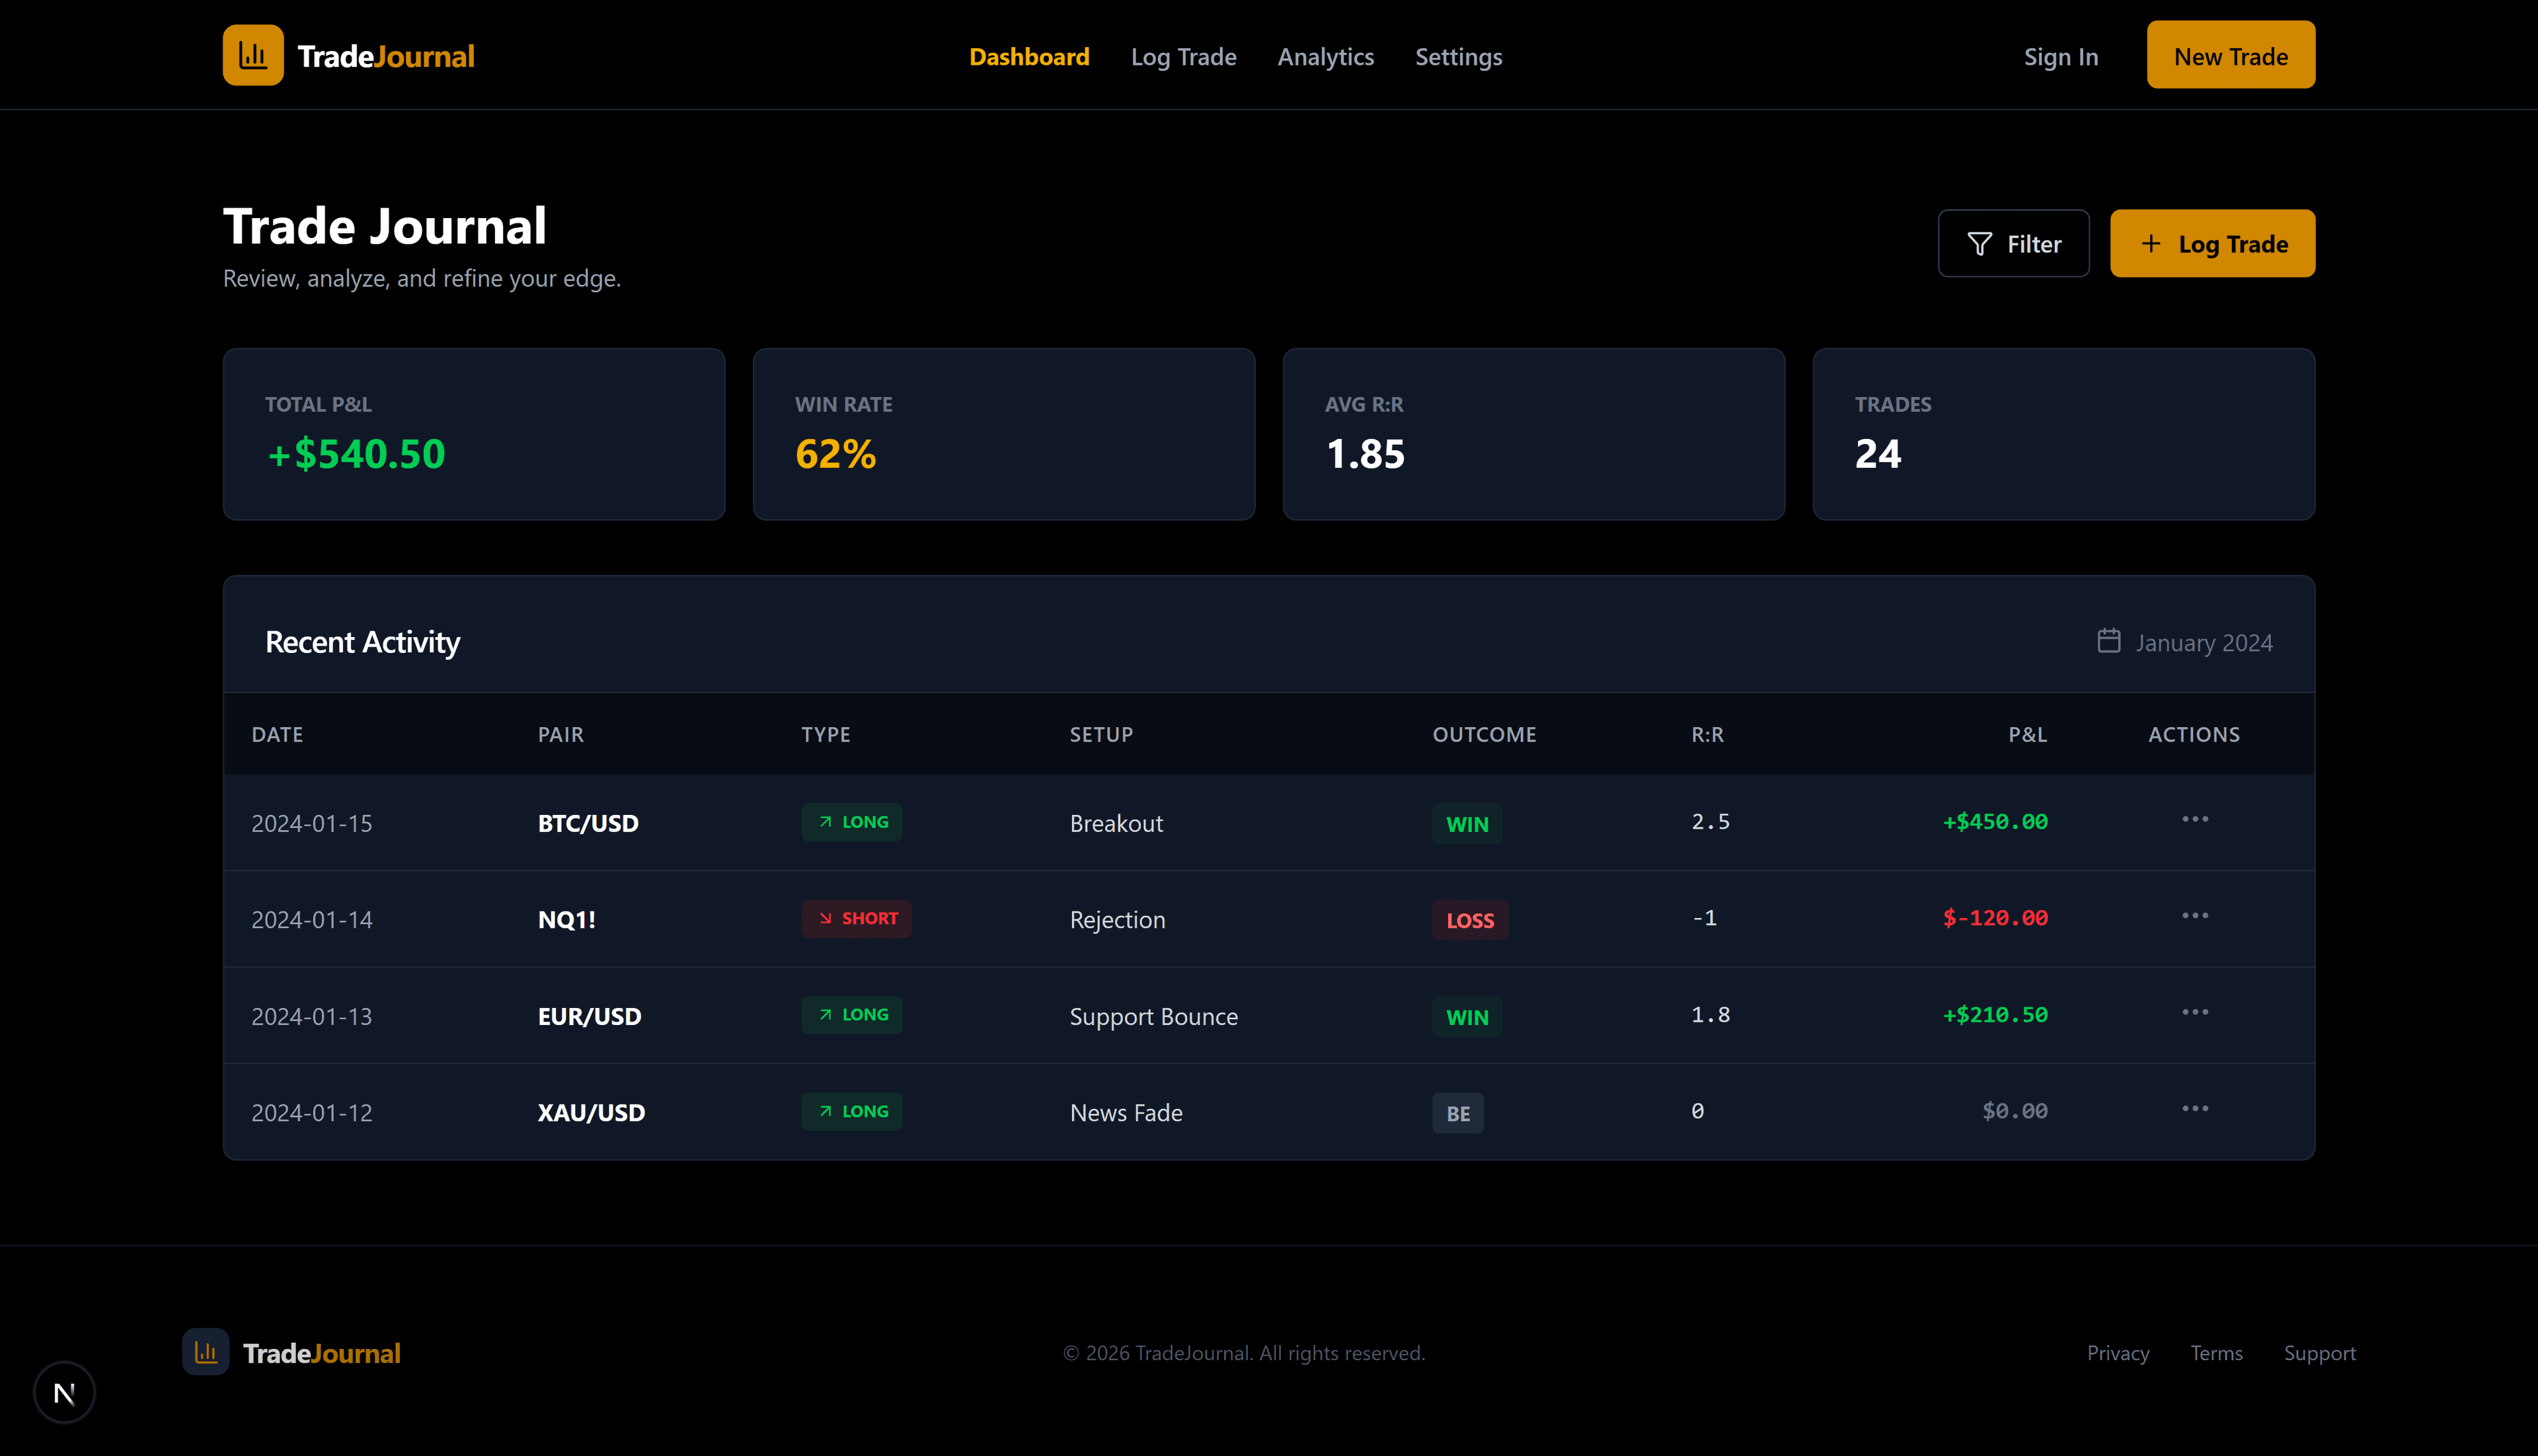This screenshot has height=1456, width=2538.
Task: Click the LONG badge on EUR/USD row
Action: [851, 1015]
